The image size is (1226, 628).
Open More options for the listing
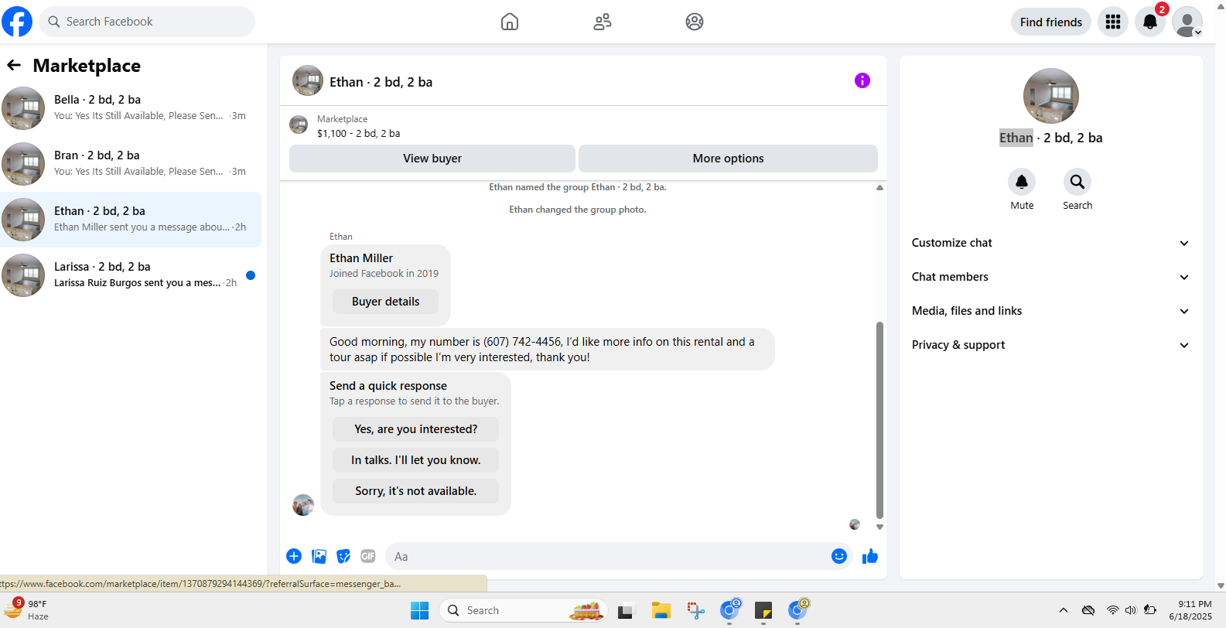click(x=728, y=159)
